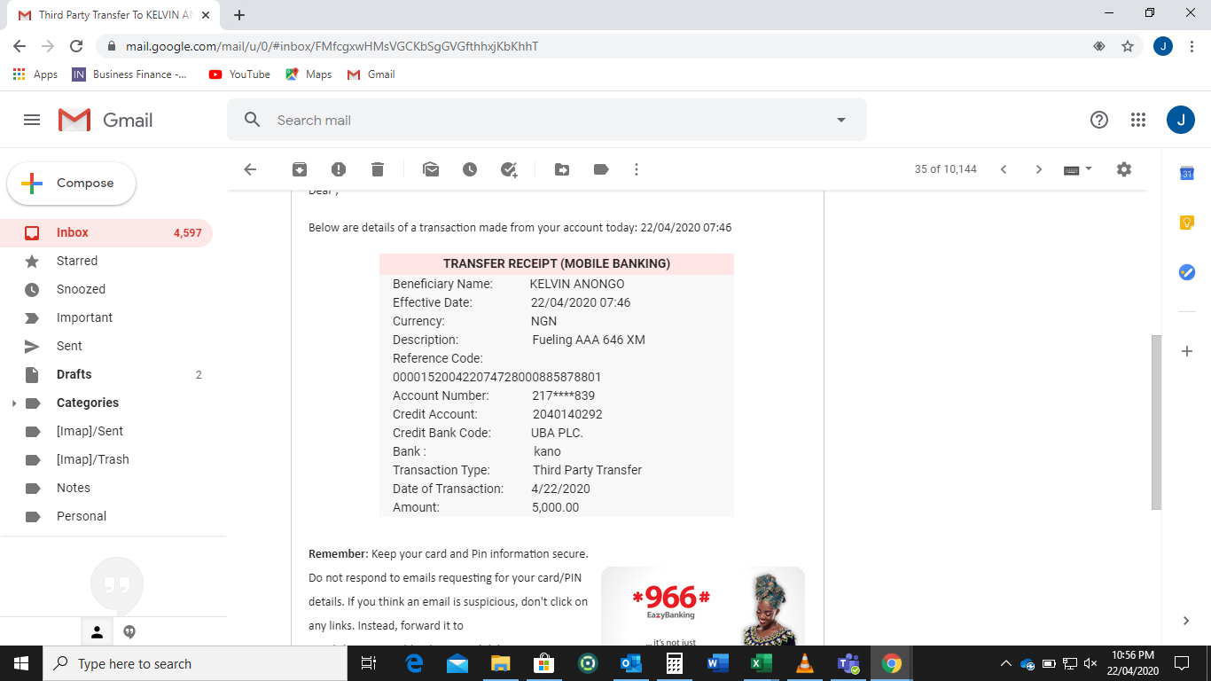This screenshot has height=681, width=1211.
Task: Expand the Categories section arrow
Action: click(x=13, y=403)
